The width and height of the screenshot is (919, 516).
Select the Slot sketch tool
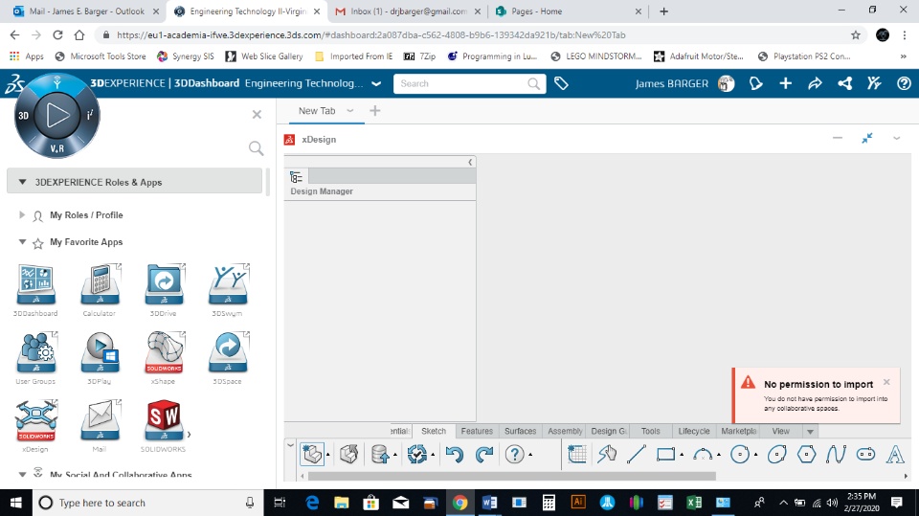[x=865, y=455]
